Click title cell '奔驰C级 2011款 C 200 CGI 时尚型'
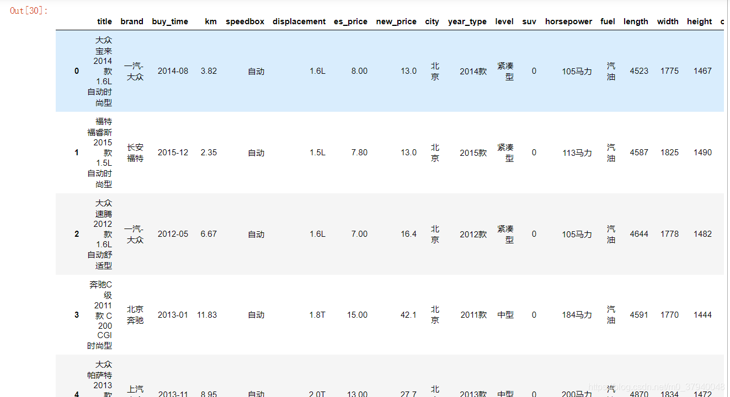Viewport: 730px width, 397px height. tap(100, 315)
